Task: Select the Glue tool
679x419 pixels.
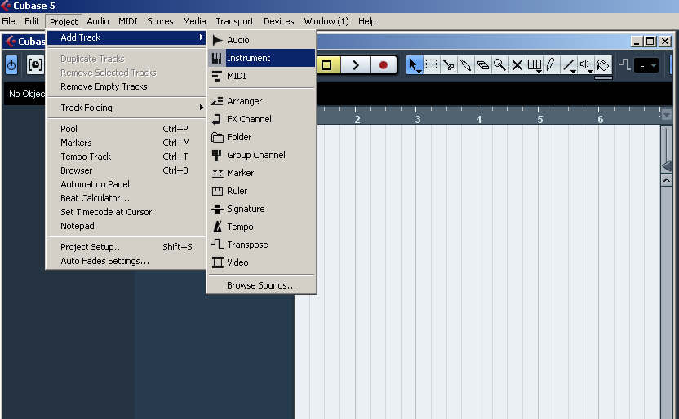Action: tap(465, 65)
